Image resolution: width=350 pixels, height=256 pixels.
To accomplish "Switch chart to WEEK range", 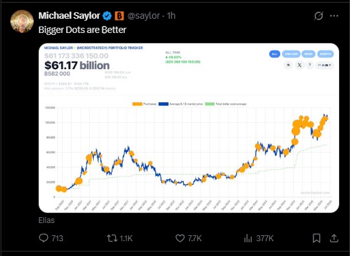I will tap(308, 54).
